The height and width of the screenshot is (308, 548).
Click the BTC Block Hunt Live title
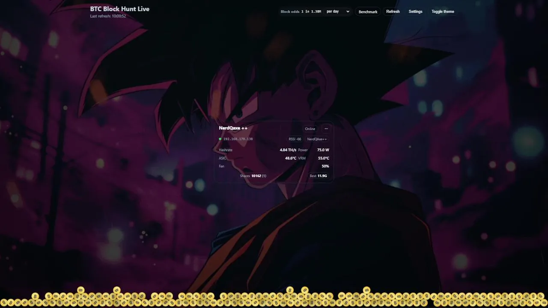click(120, 9)
